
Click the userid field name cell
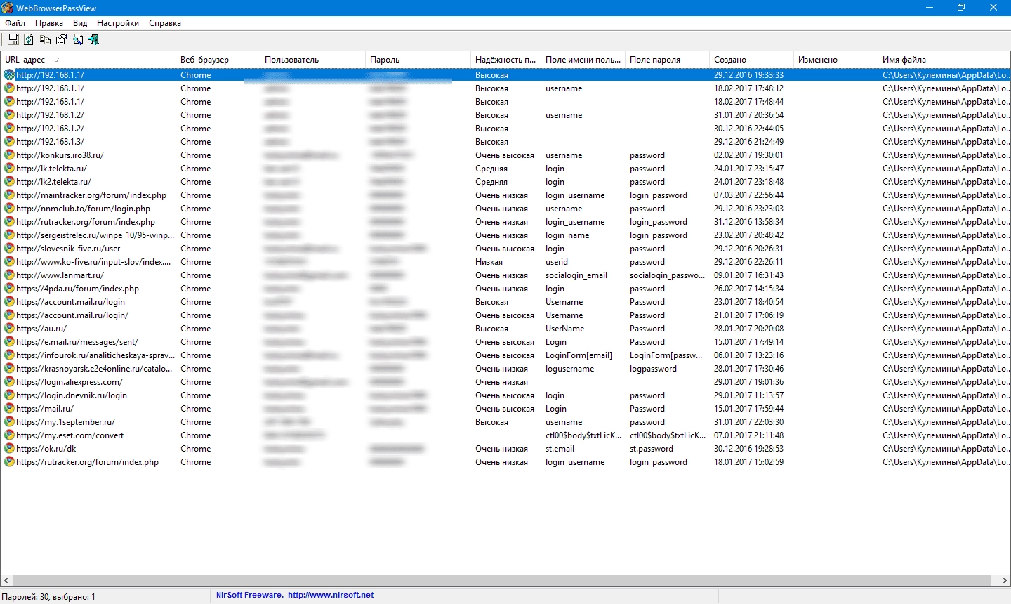pyautogui.click(x=557, y=262)
